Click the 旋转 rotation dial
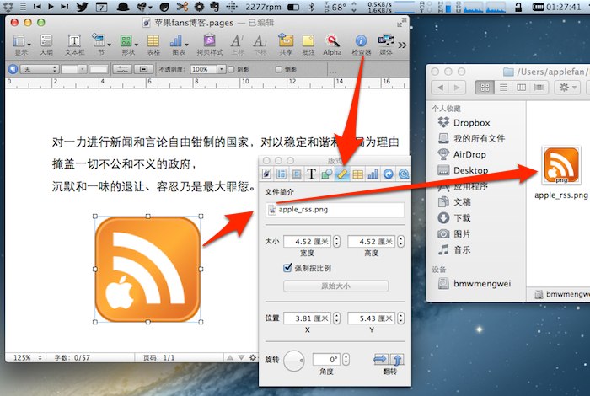The image size is (590, 396). [294, 361]
